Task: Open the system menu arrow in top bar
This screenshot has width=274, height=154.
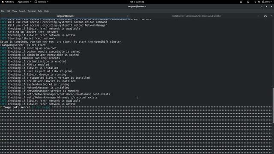Action: pyautogui.click(x=271, y=2)
